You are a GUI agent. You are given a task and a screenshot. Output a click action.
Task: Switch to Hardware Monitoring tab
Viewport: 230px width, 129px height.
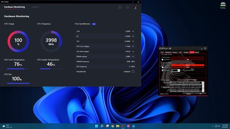[x=14, y=7]
